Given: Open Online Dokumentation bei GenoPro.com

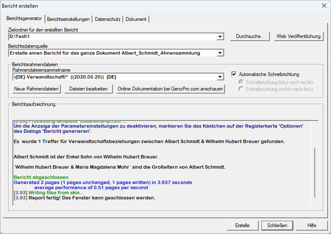Looking at the screenshot, I should click(x=170, y=89).
